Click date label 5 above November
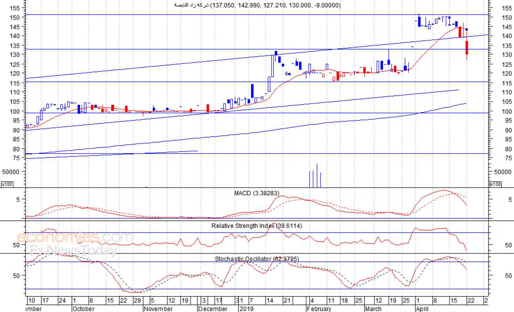 pyautogui.click(x=152, y=300)
